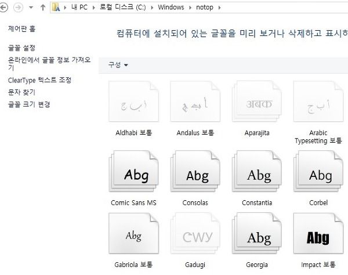Expand the chevron before 내 PC

point(65,8)
